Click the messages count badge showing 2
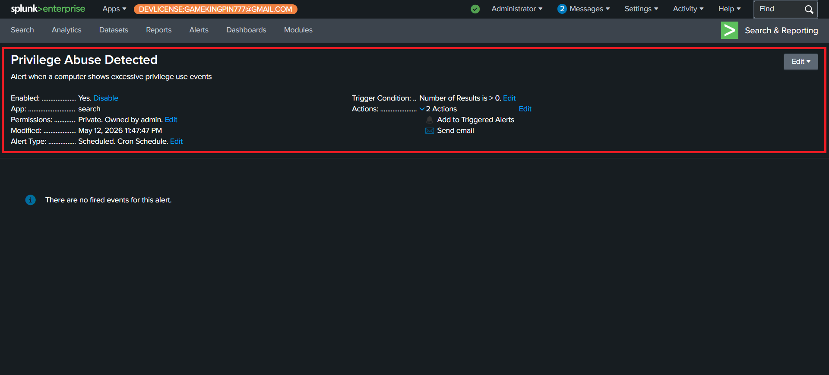Screen dimensions: 829x375 pyautogui.click(x=562, y=9)
